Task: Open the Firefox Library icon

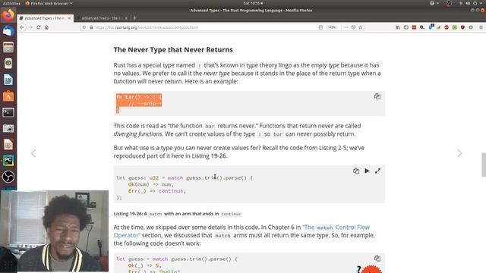Action: pos(398,27)
